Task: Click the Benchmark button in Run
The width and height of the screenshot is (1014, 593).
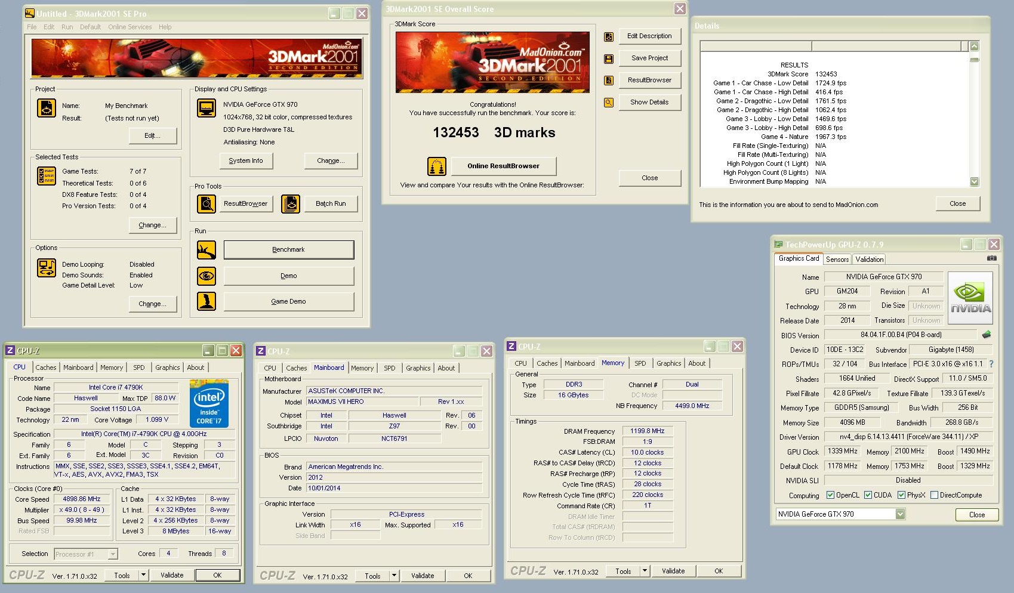Action: click(x=289, y=250)
